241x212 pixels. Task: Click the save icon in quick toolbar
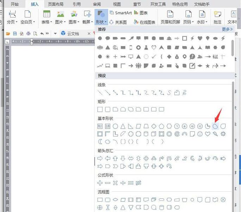(15, 34)
